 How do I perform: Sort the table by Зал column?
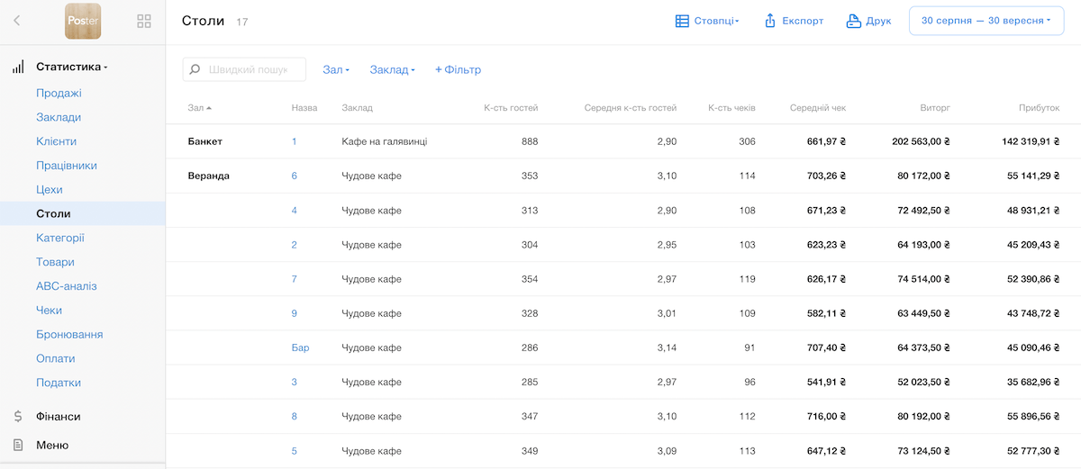point(199,108)
